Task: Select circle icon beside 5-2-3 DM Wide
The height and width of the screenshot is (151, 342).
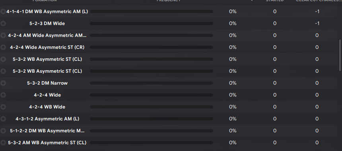Action: point(3,23)
